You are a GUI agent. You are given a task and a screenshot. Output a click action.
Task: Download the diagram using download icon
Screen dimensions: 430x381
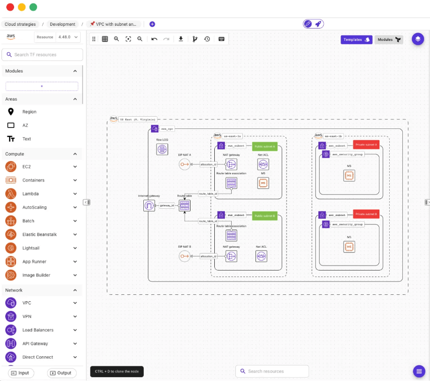click(181, 39)
